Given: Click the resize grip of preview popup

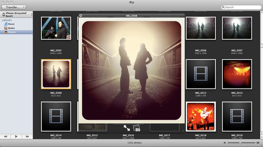Looking at the screenshot, I should [x=183, y=131].
